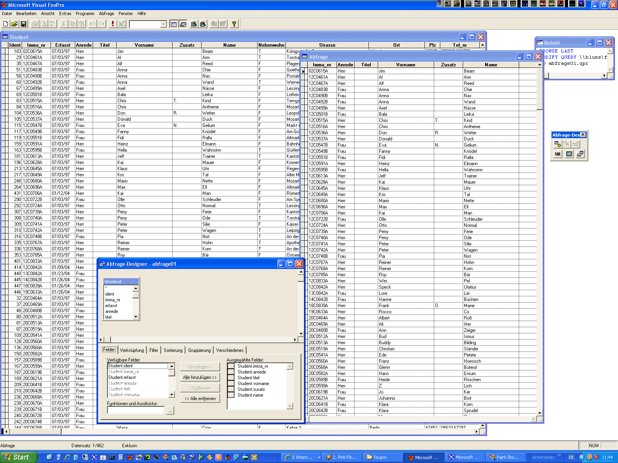Open the Programm menu

coord(85,14)
